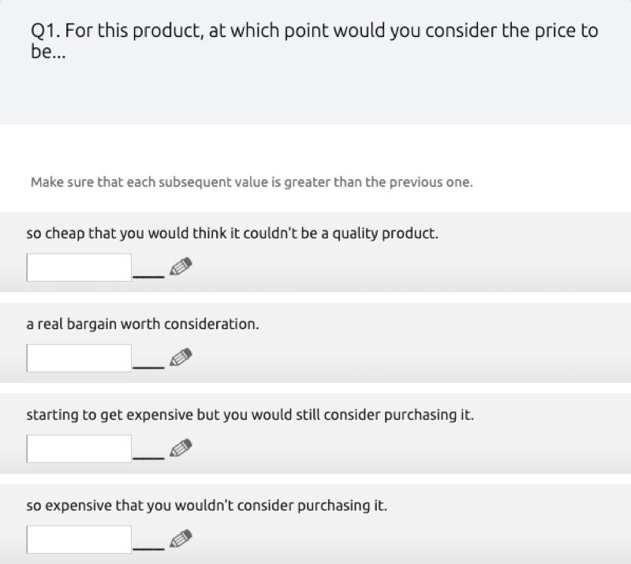Image resolution: width=631 pixels, height=564 pixels.
Task: Click pencil icon under 'so expensive' statement
Action: pyautogui.click(x=181, y=538)
